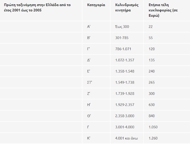The image size is (190, 144).
Task: Click category cell Β'
Action: (x=89, y=38)
